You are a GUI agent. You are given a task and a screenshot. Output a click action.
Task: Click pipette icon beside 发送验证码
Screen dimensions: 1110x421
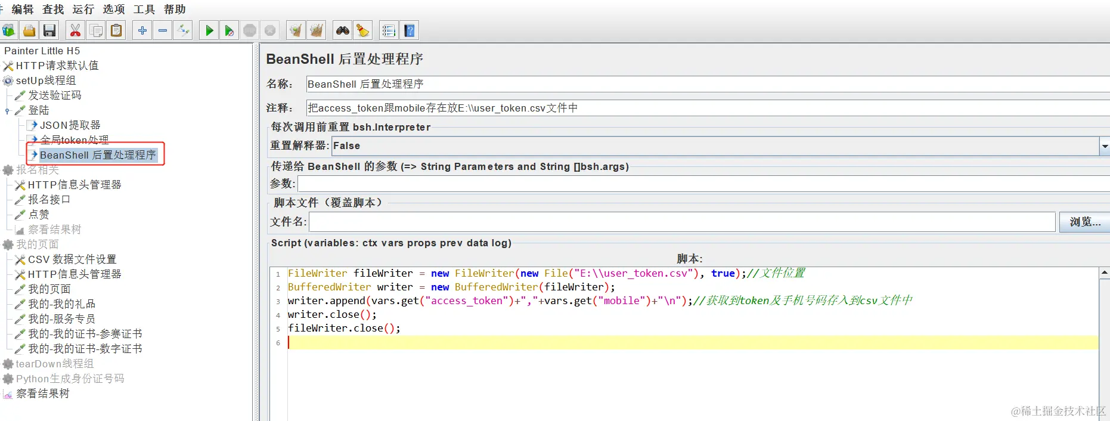pyautogui.click(x=20, y=95)
